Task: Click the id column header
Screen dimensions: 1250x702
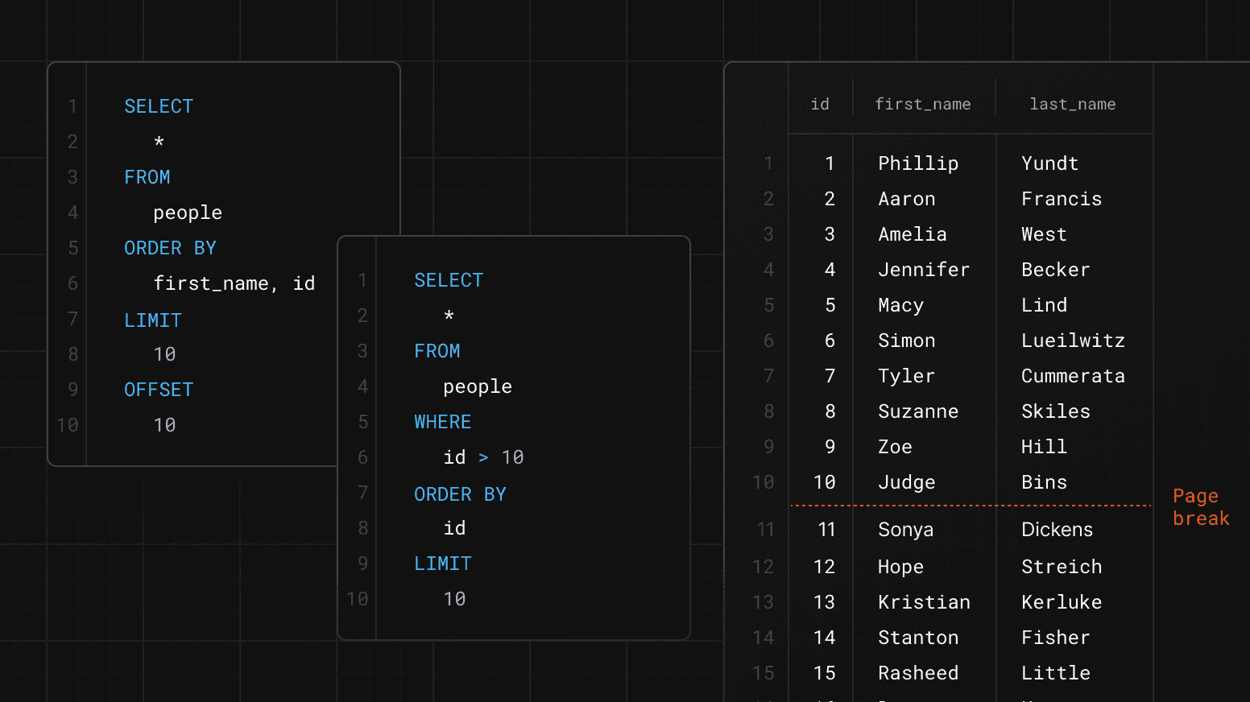Action: [x=820, y=105]
